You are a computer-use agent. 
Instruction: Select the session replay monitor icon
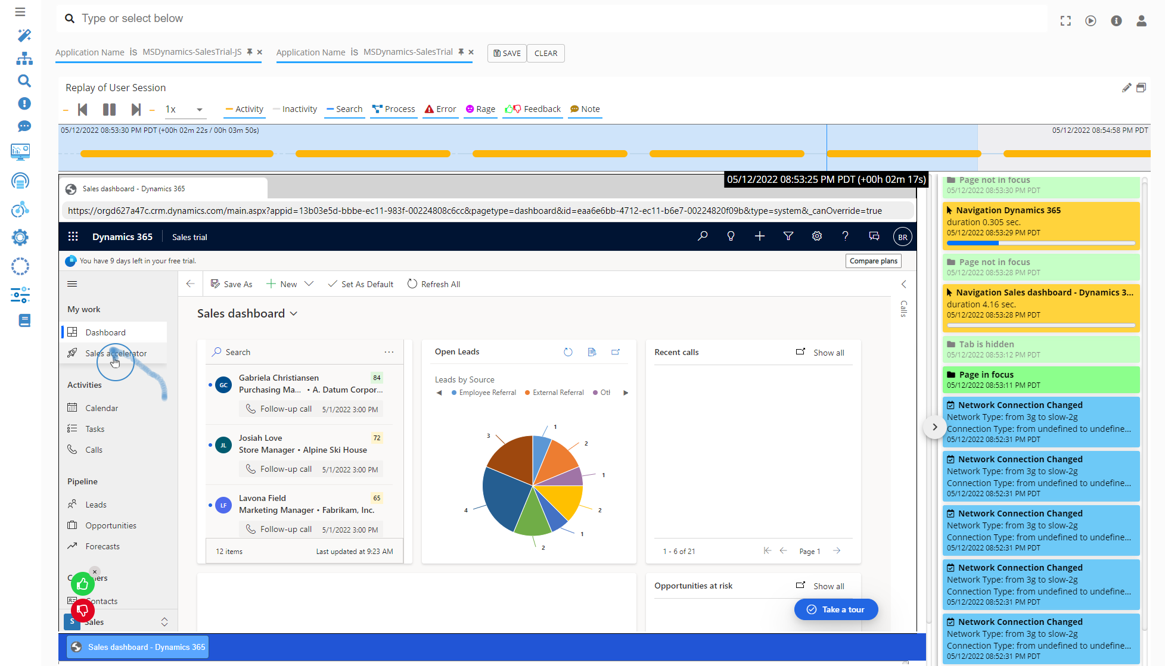tap(20, 151)
